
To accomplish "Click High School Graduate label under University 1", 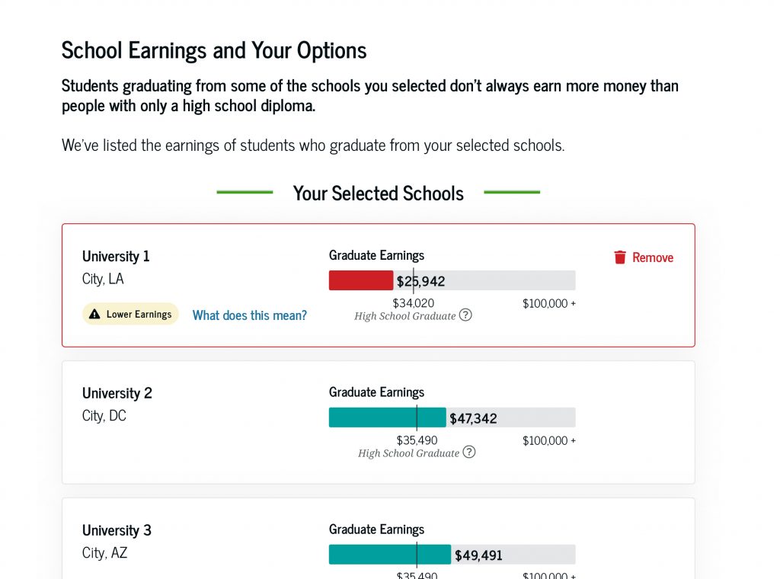I will click(x=404, y=315).
